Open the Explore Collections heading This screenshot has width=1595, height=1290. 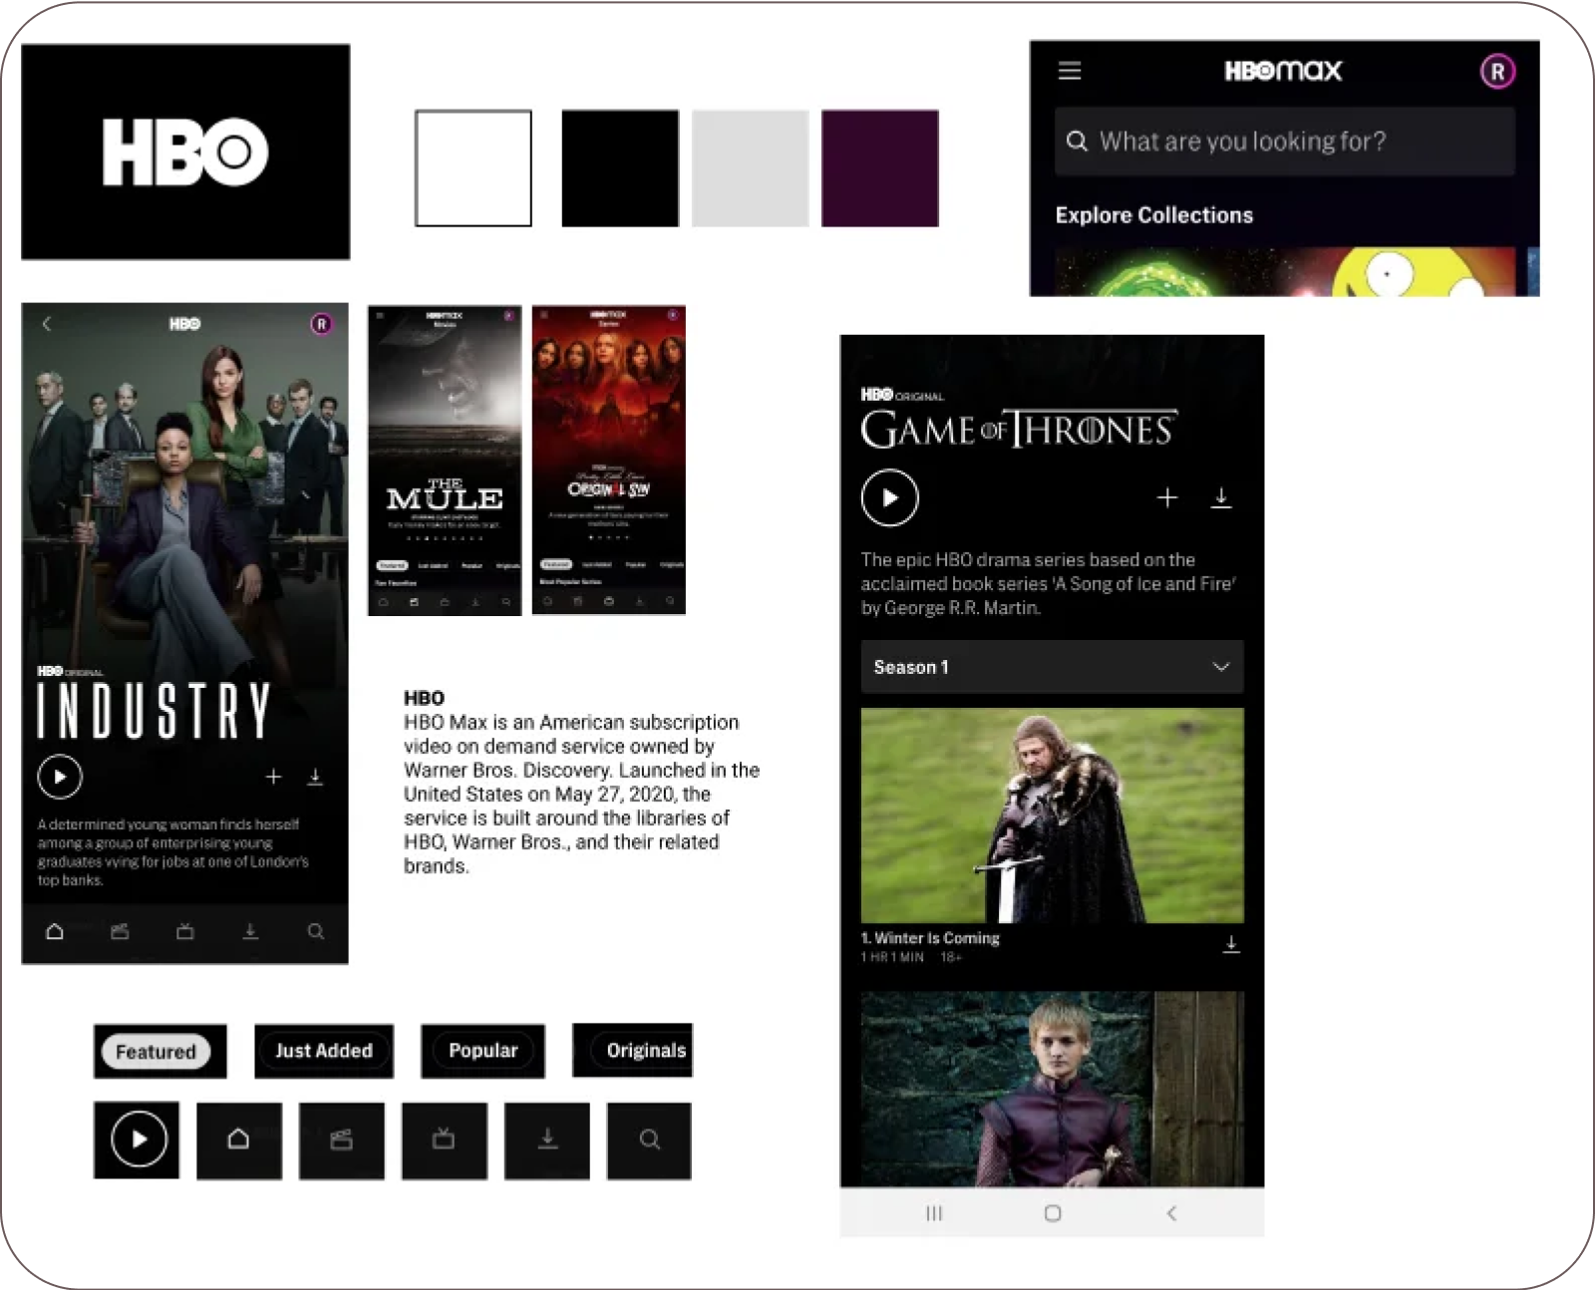1153,215
